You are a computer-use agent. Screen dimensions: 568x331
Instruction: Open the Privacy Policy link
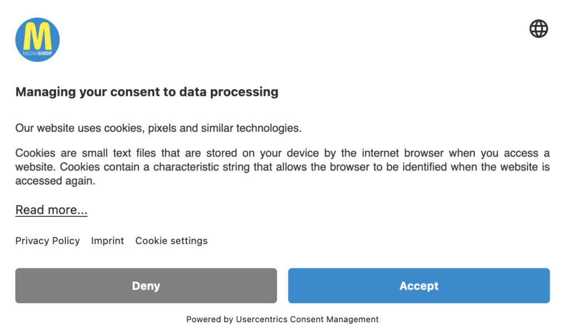click(x=48, y=241)
